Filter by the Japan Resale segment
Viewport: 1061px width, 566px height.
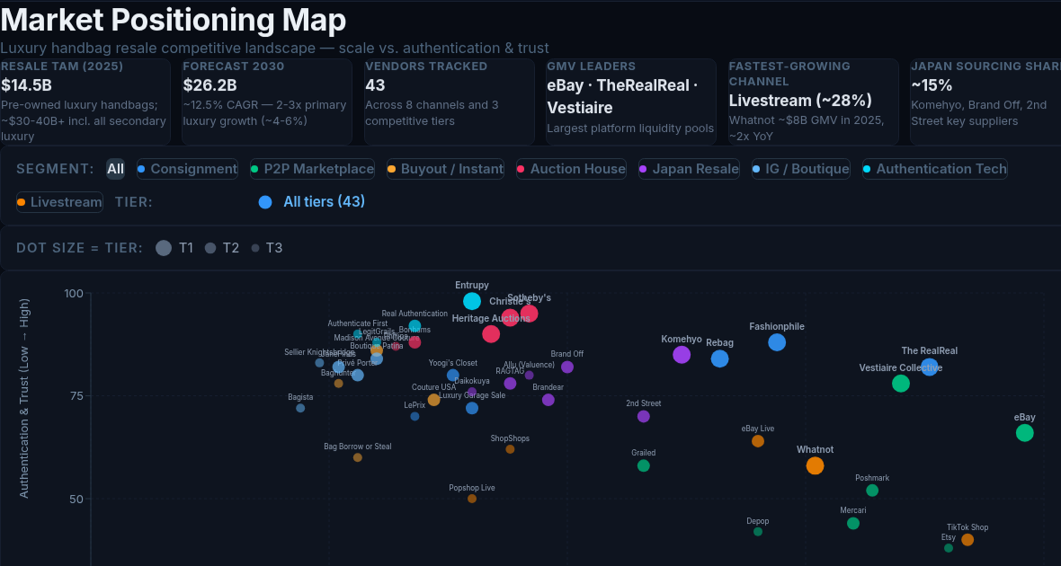click(689, 169)
